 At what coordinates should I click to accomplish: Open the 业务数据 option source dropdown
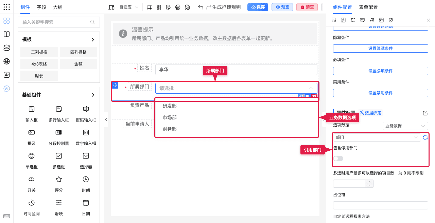405,126
